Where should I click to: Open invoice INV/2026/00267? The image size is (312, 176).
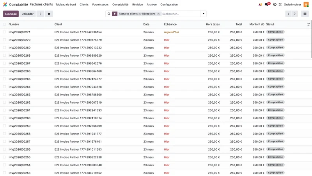coord(19,63)
